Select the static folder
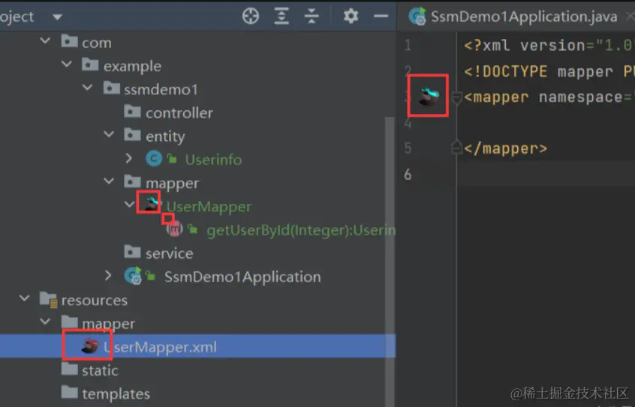This screenshot has height=407, width=635. (x=100, y=370)
